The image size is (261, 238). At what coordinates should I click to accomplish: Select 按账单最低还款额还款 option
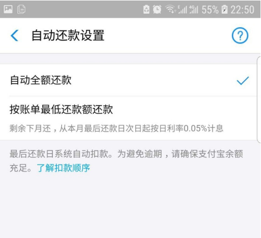128,118
